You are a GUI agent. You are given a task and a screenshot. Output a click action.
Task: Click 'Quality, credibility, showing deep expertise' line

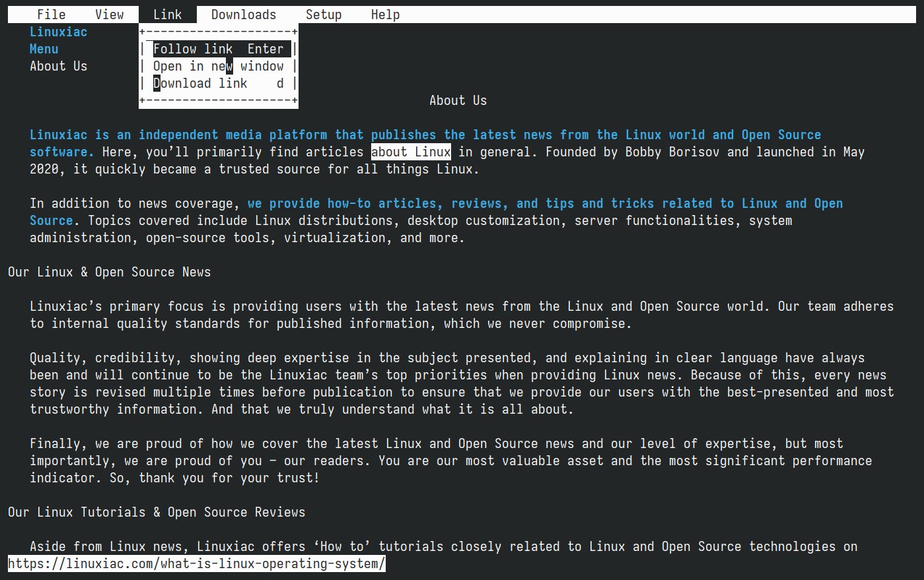point(447,358)
